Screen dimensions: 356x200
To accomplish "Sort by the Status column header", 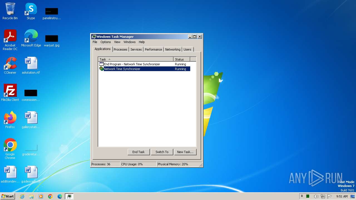I will 182,59.
